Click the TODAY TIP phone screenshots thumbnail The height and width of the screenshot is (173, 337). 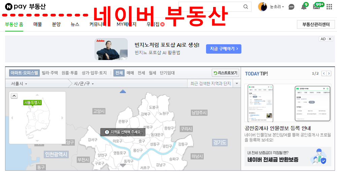(288, 103)
